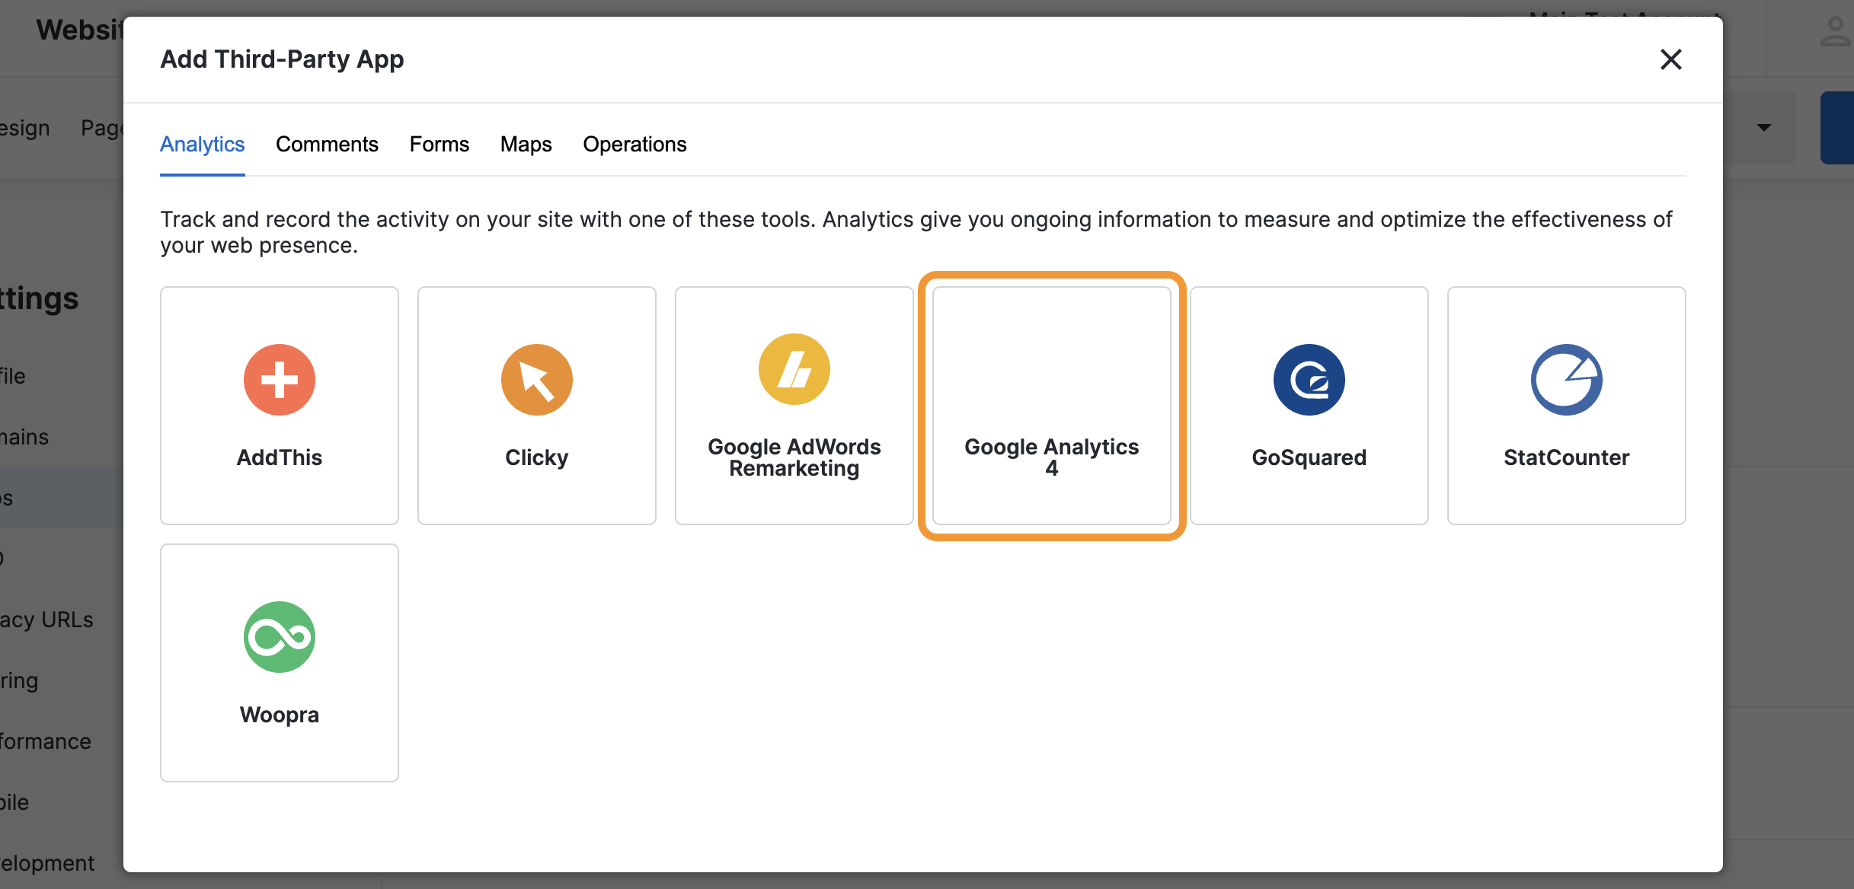The image size is (1854, 889).
Task: Select the Clicky cursor icon
Action: coord(536,379)
